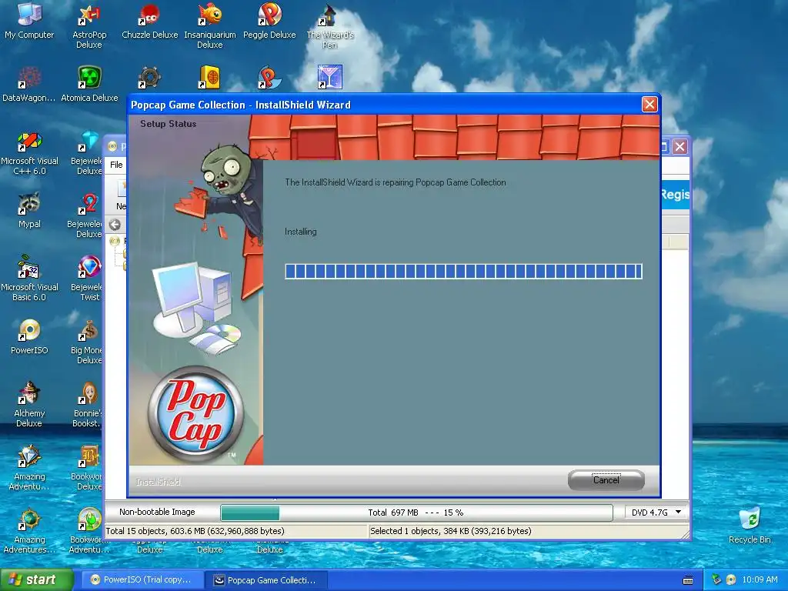Click 'Total 15 objects, 603.6 MB' status text
The image size is (788, 591).
point(195,531)
